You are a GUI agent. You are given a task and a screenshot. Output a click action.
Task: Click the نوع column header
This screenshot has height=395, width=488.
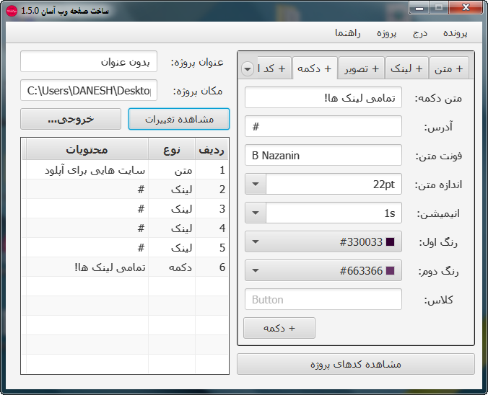coord(172,150)
